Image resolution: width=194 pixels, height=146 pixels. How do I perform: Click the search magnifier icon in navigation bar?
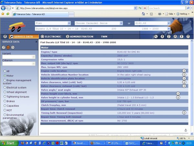156,37
